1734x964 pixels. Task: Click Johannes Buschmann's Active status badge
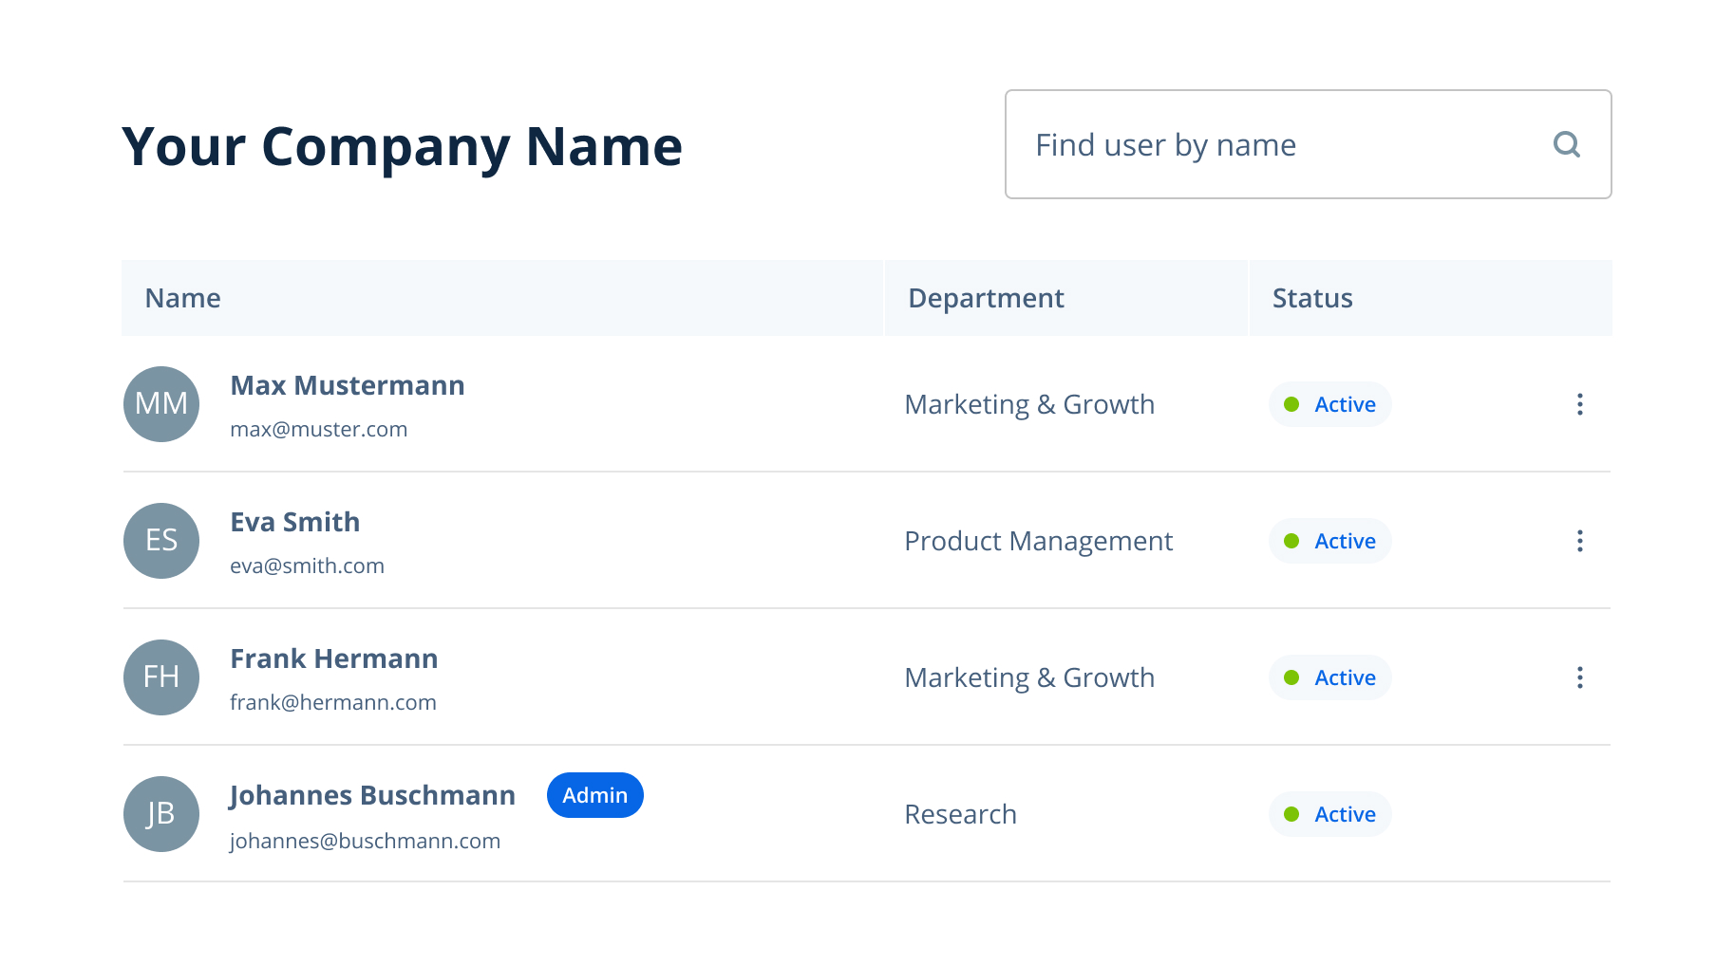[1330, 814]
